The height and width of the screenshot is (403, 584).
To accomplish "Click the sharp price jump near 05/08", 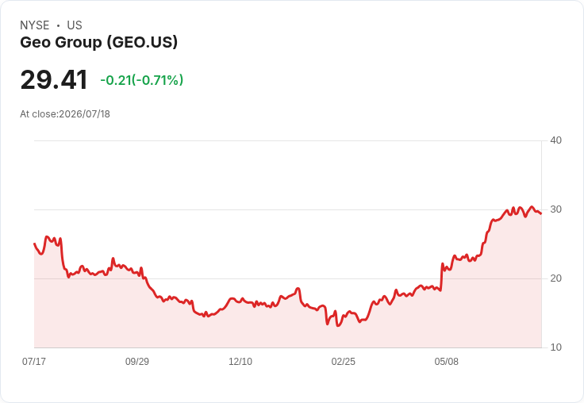I will pos(442,276).
